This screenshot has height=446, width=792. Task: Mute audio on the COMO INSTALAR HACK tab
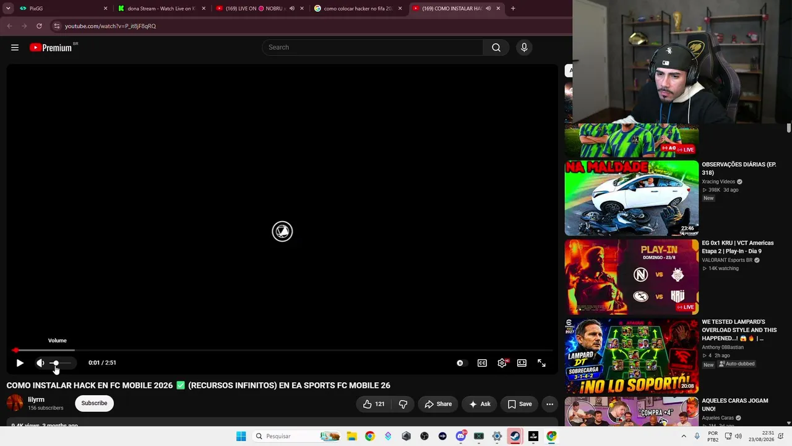(x=488, y=9)
